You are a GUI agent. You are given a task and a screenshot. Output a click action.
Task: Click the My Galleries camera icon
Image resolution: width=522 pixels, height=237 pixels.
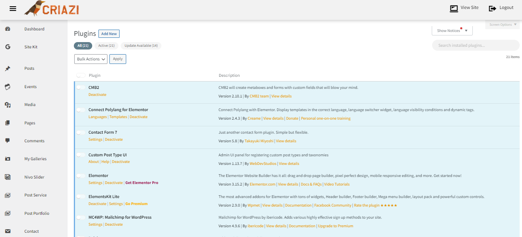coord(7,159)
